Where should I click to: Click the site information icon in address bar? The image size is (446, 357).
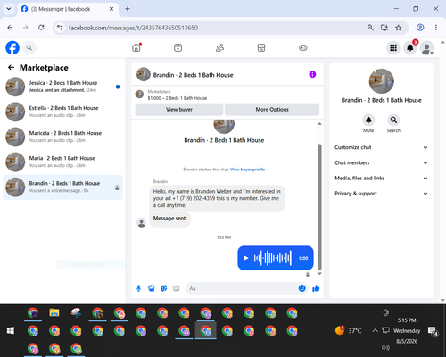click(x=60, y=28)
